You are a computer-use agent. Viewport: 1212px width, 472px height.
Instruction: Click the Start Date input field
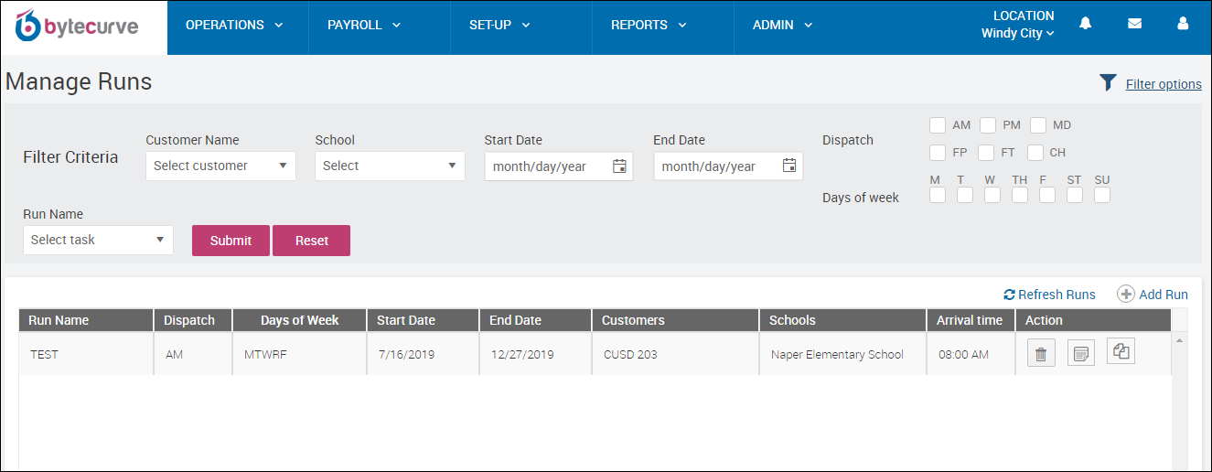tap(559, 166)
